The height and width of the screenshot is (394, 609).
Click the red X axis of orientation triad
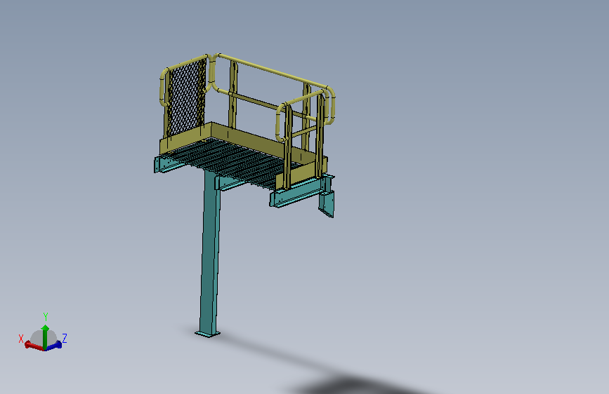(34, 346)
